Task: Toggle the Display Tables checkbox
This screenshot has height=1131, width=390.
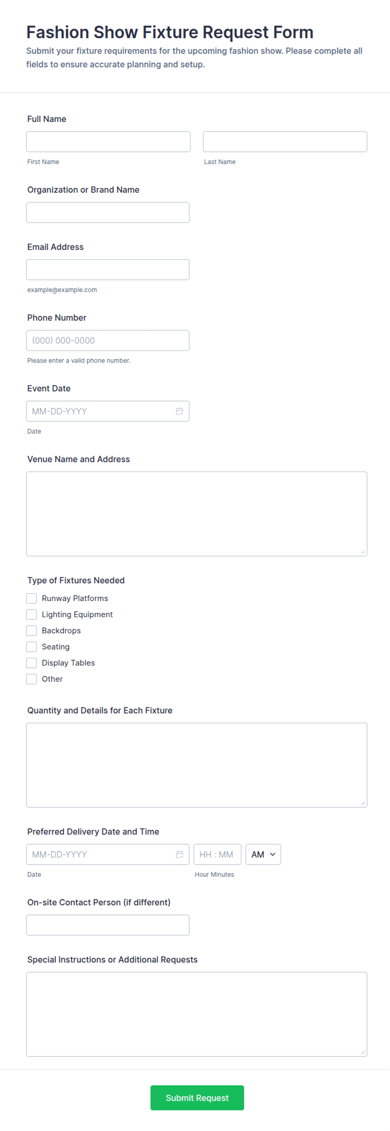Action: [x=31, y=662]
